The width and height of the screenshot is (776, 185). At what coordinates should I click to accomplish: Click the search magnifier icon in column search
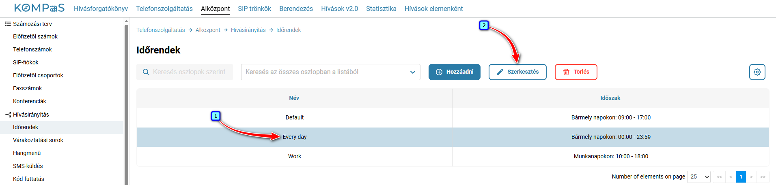tap(146, 72)
